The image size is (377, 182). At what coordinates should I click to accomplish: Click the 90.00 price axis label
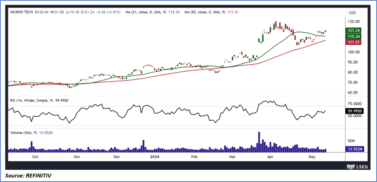pos(353,62)
